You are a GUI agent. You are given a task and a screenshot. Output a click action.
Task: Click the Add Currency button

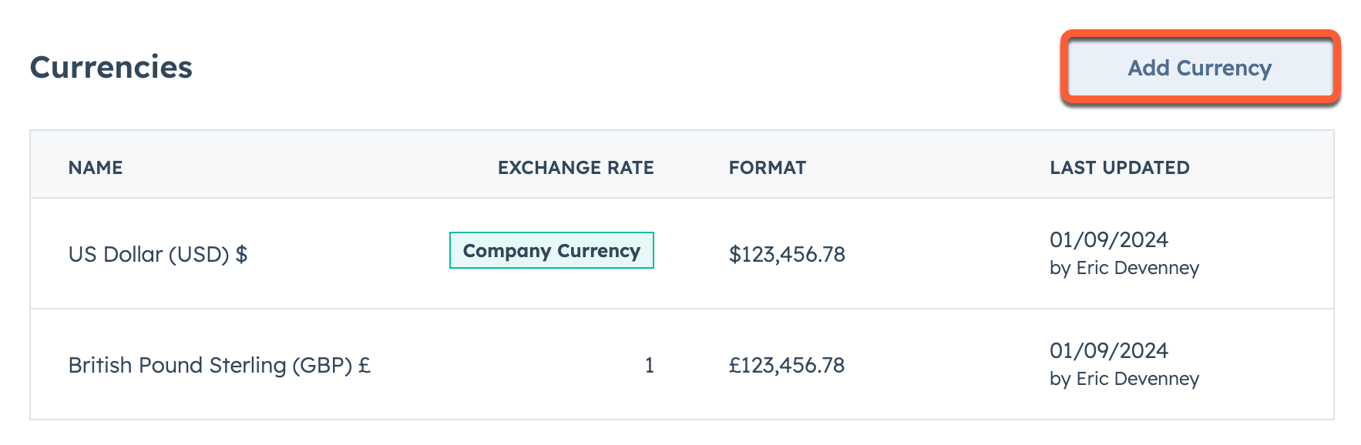coord(1200,68)
